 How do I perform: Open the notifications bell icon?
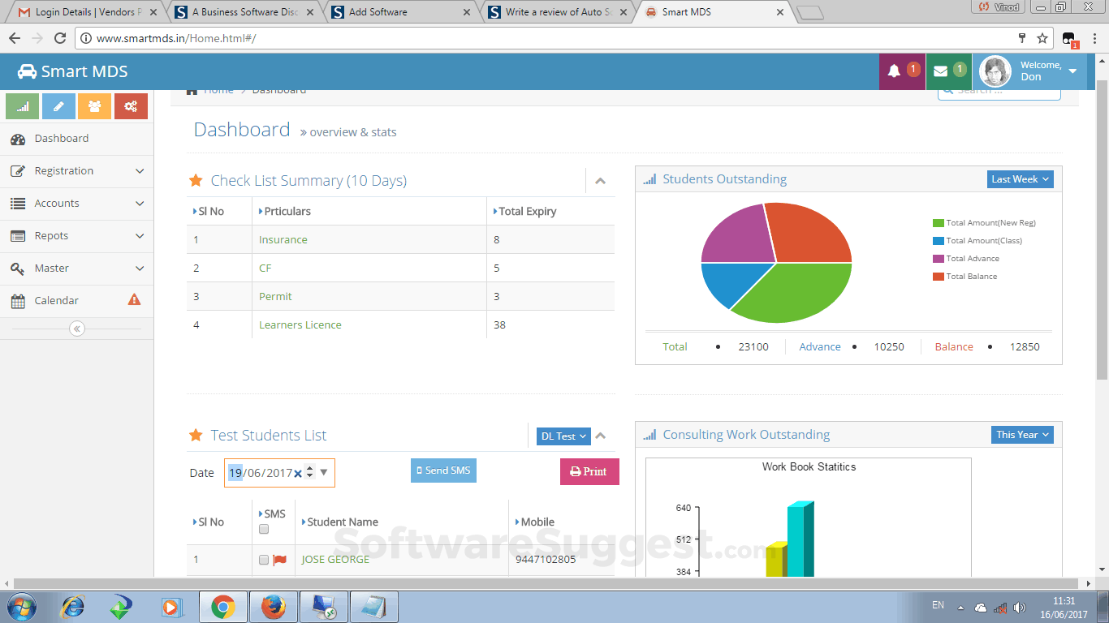tap(894, 71)
